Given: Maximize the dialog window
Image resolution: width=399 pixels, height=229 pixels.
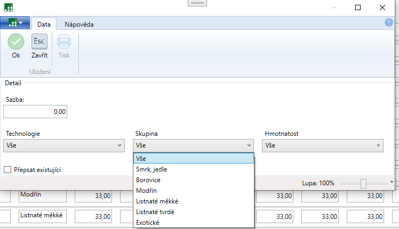Looking at the screenshot, I should (x=358, y=7).
